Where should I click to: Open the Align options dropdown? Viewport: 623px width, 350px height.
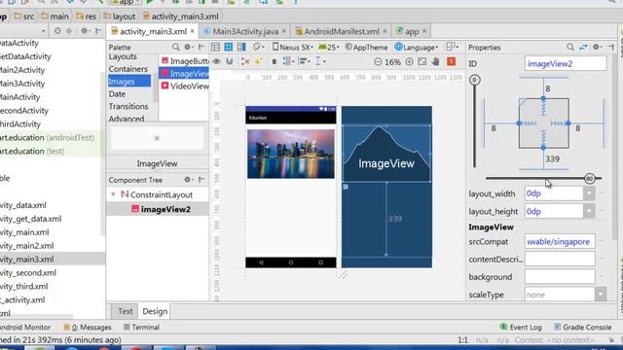pyautogui.click(x=304, y=61)
